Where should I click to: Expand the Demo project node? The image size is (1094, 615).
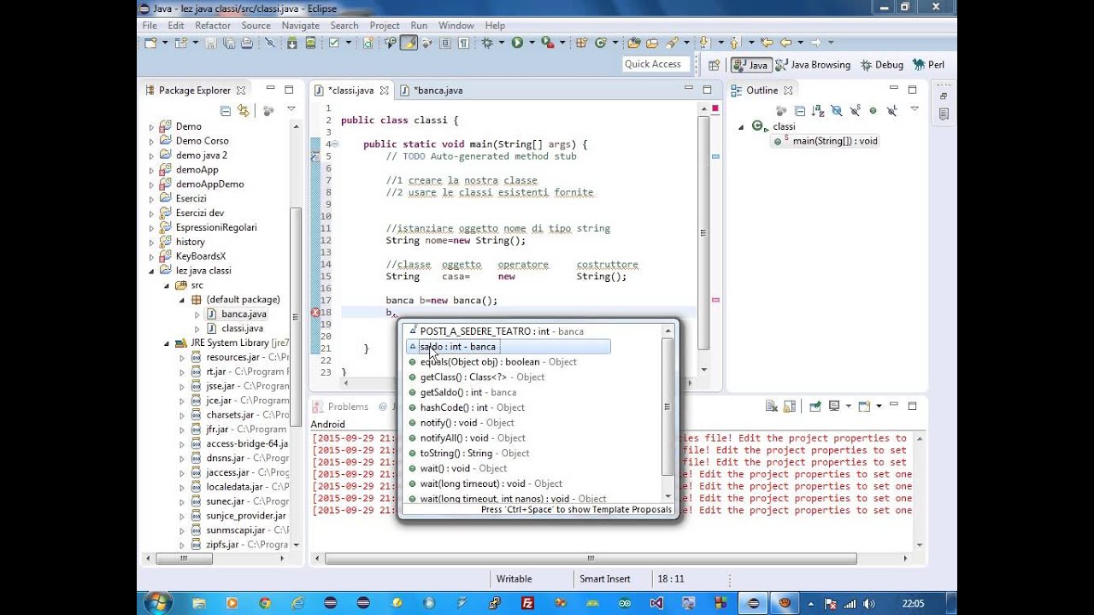(152, 127)
